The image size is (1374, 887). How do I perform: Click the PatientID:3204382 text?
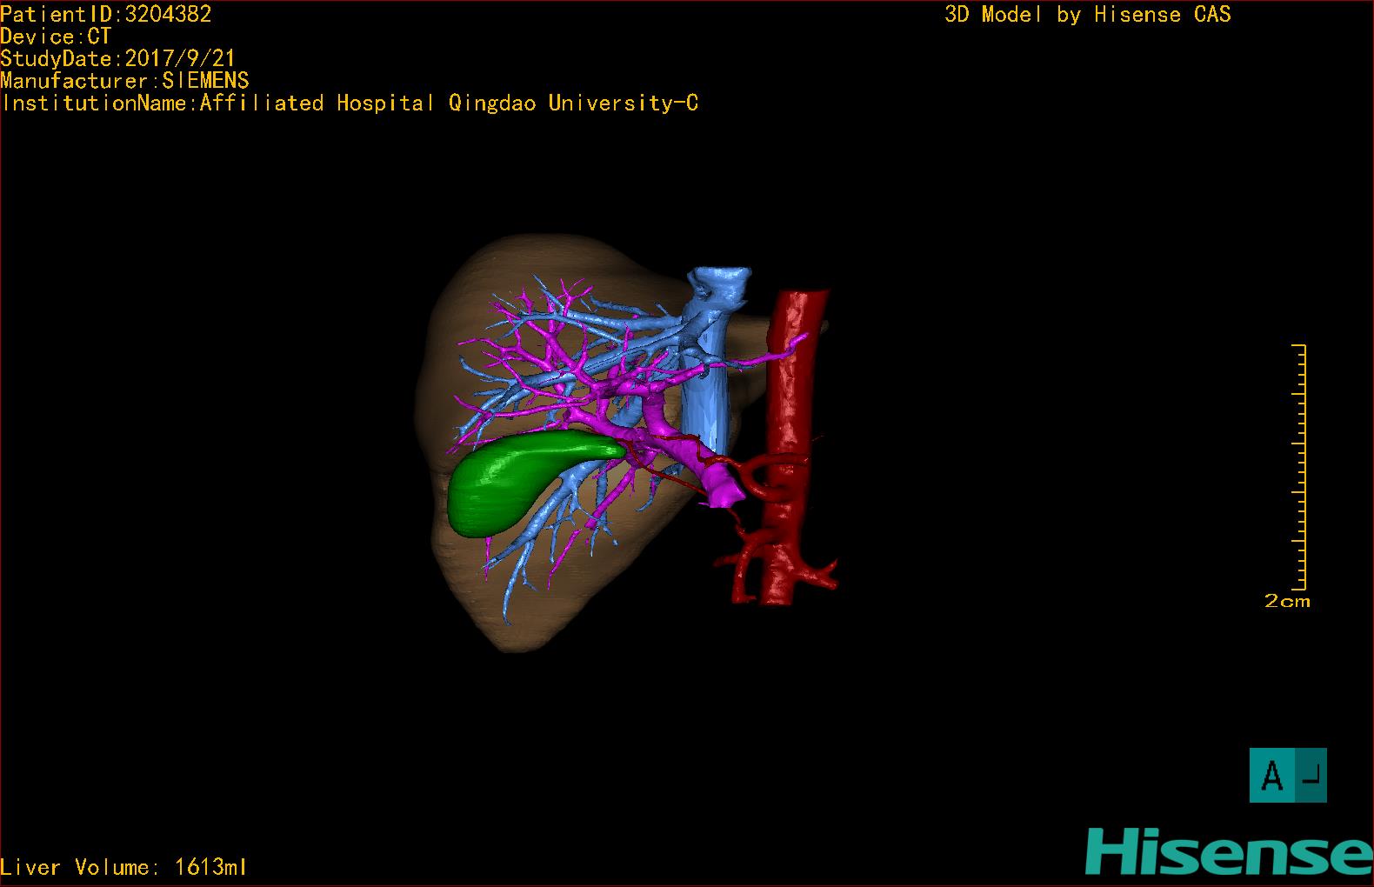click(106, 14)
